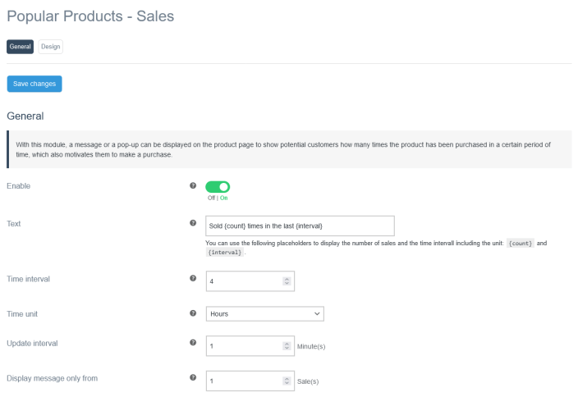
Task: Toggle the Enable switch off
Action: 218,187
